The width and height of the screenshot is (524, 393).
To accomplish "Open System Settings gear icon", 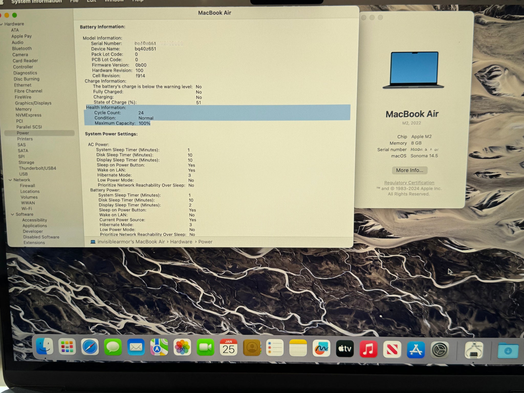I will pyautogui.click(x=440, y=350).
